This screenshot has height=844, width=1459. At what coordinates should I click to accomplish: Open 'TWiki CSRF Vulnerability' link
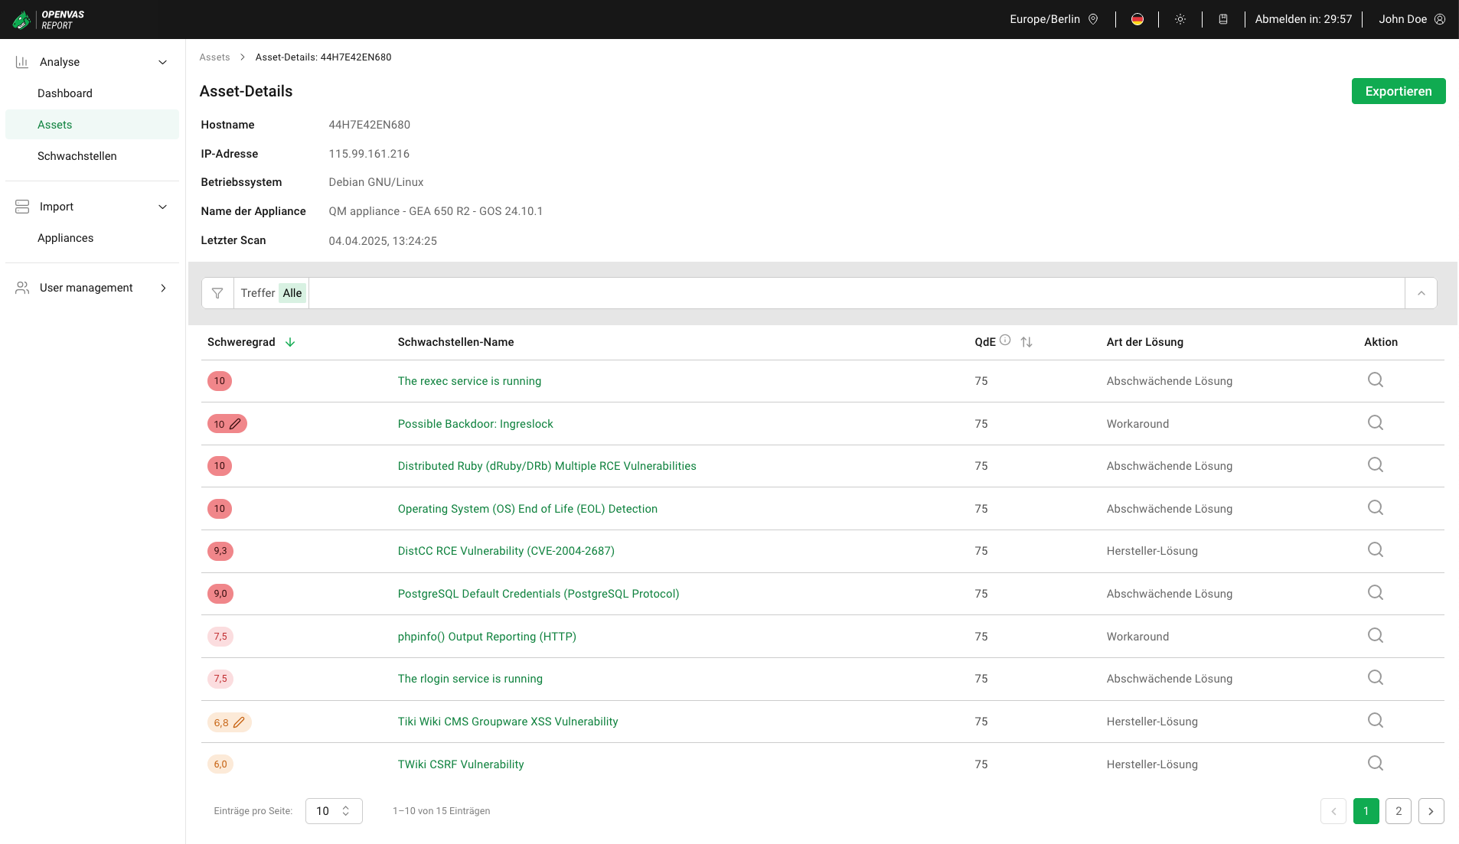(x=461, y=764)
